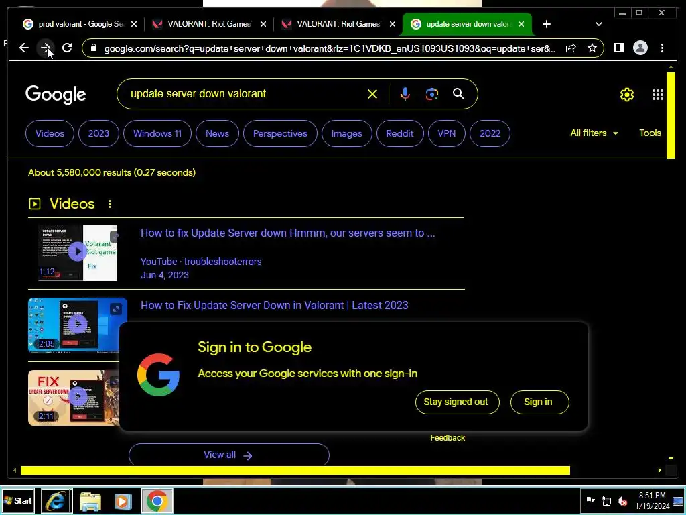Image resolution: width=686 pixels, height=515 pixels.
Task: Open How to Fix Update Server Down Latest 2023
Action: [x=274, y=305]
